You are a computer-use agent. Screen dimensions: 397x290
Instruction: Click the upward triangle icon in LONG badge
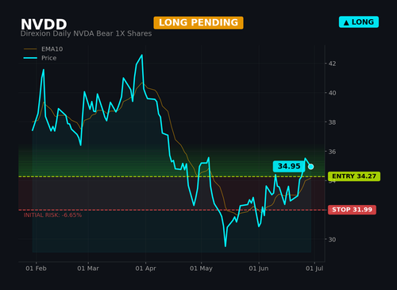click(346, 23)
